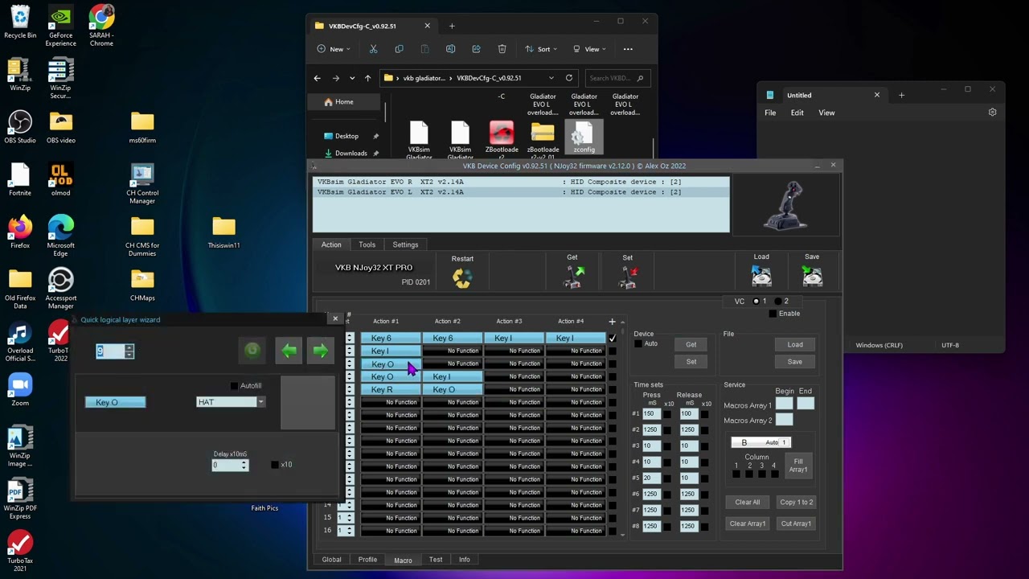The height and width of the screenshot is (579, 1029).
Task: Click Key O button in wizard
Action: (115, 402)
